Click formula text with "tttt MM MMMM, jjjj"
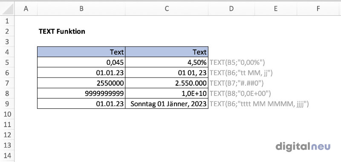Image resolution: width=341 pixels, height=162 pixels. coord(259,104)
